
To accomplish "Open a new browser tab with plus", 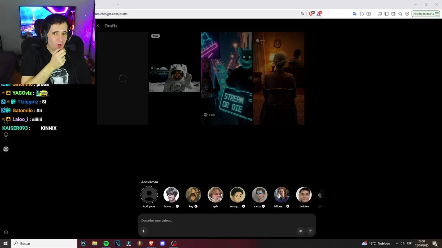I will (118, 4).
